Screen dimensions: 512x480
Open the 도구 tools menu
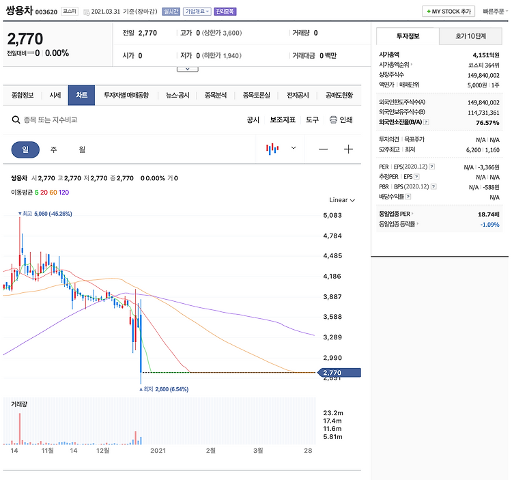click(x=312, y=120)
